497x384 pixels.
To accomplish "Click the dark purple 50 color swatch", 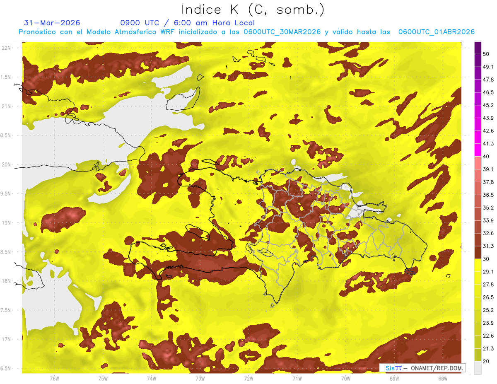I will [x=478, y=48].
